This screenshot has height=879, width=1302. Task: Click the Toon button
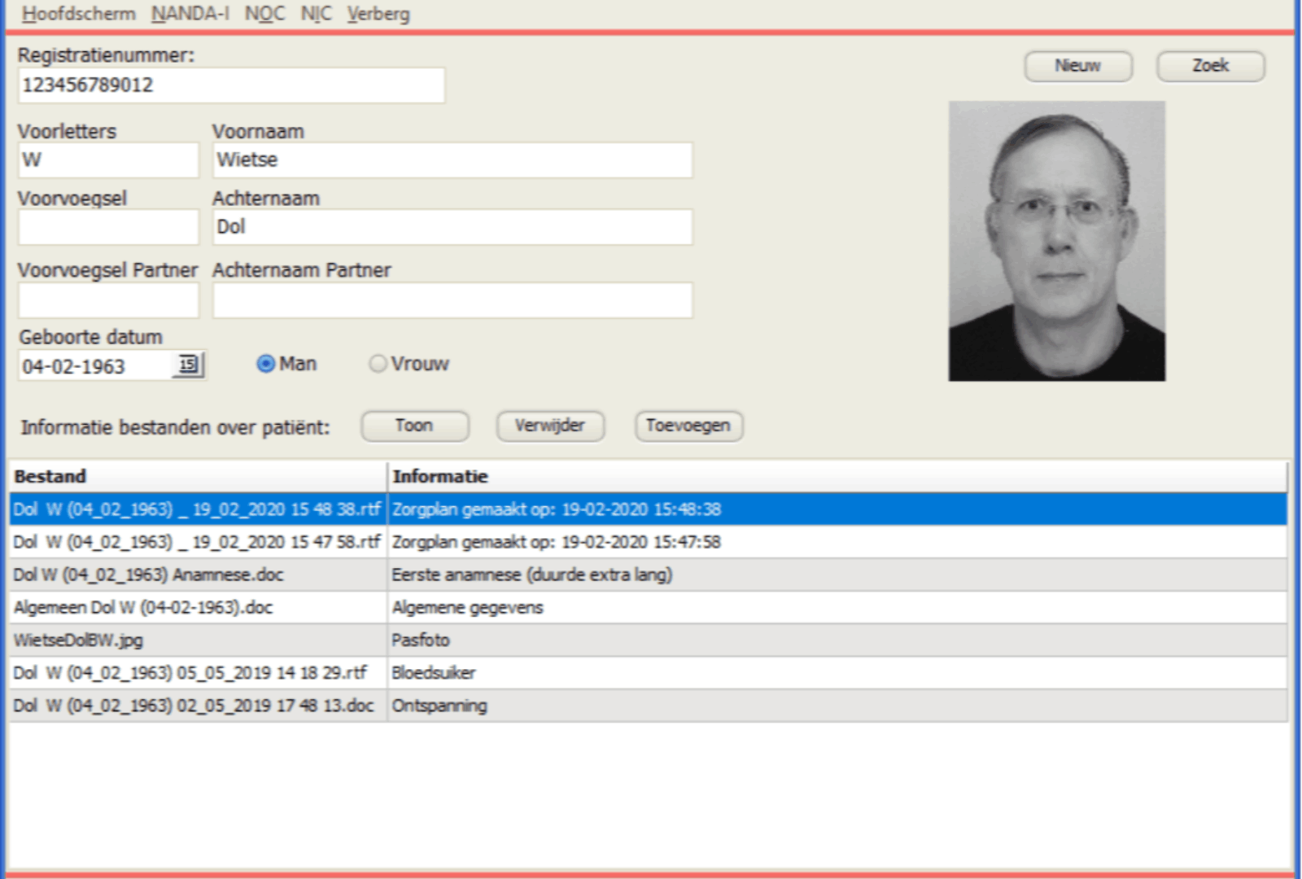click(x=414, y=426)
